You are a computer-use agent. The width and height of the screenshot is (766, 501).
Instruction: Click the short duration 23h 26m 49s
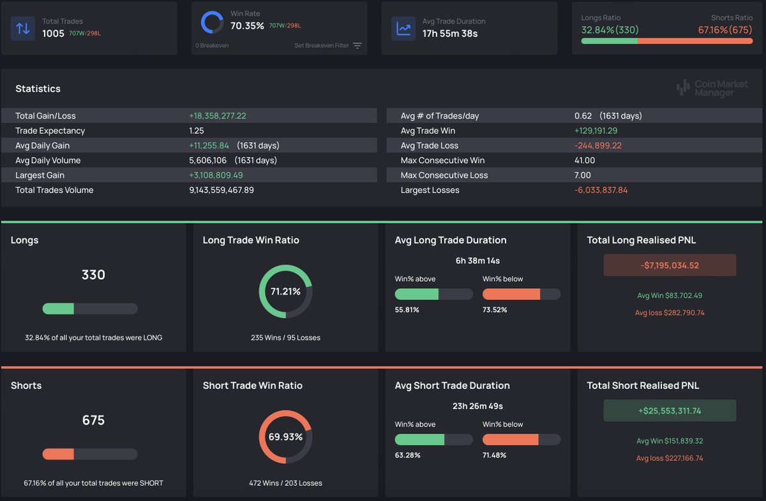pos(477,406)
